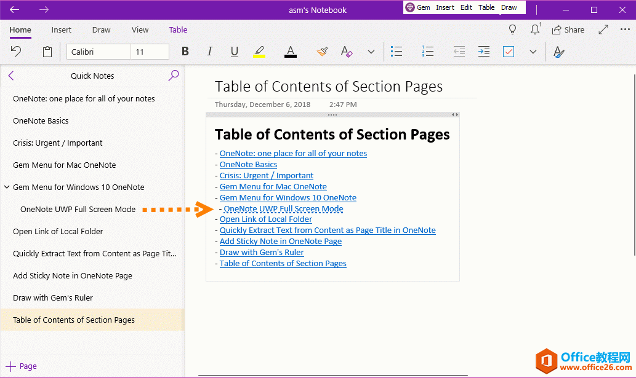Click the Quick Notes search magnifier
This screenshot has height=378, width=636.
pyautogui.click(x=173, y=76)
